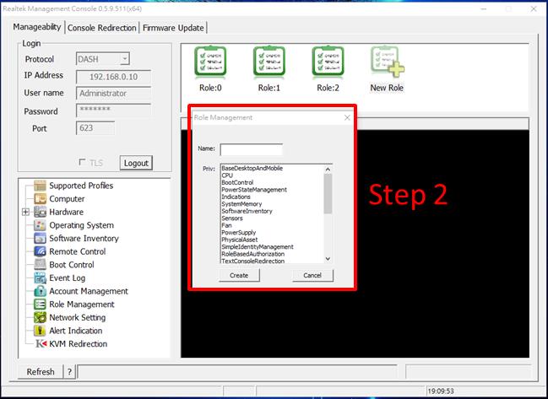
Task: Select TextConsoleRedirection privilege
Action: [x=253, y=261]
